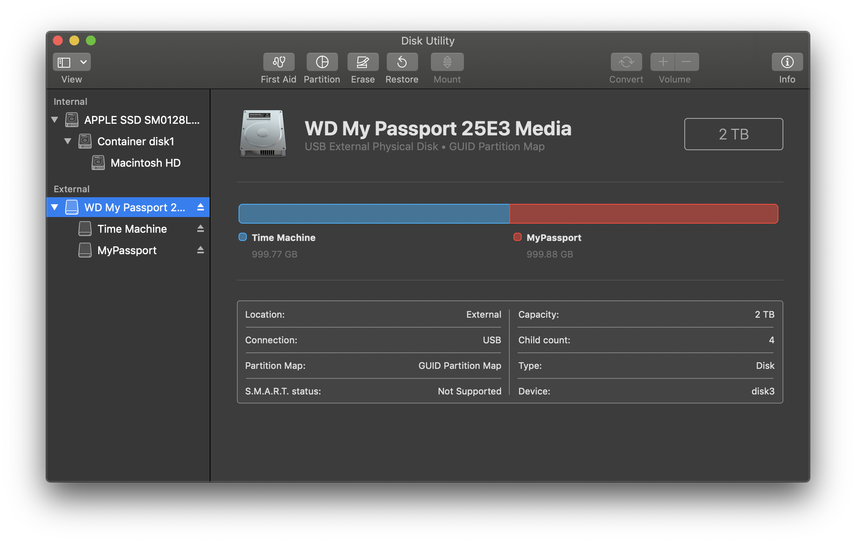Eject the Time Machine volume
The image size is (856, 543).
[x=201, y=229]
